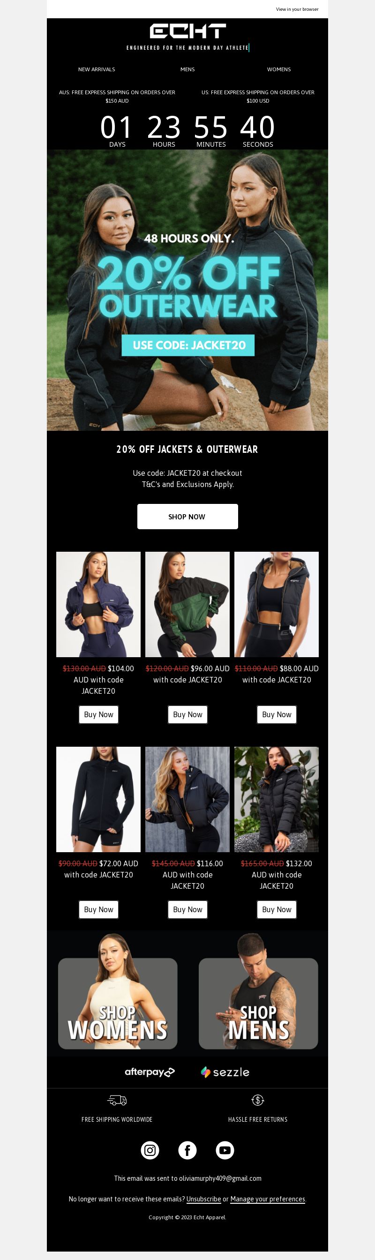Open View in your browser link
Image resolution: width=375 pixels, height=1260 pixels.
tap(297, 9)
